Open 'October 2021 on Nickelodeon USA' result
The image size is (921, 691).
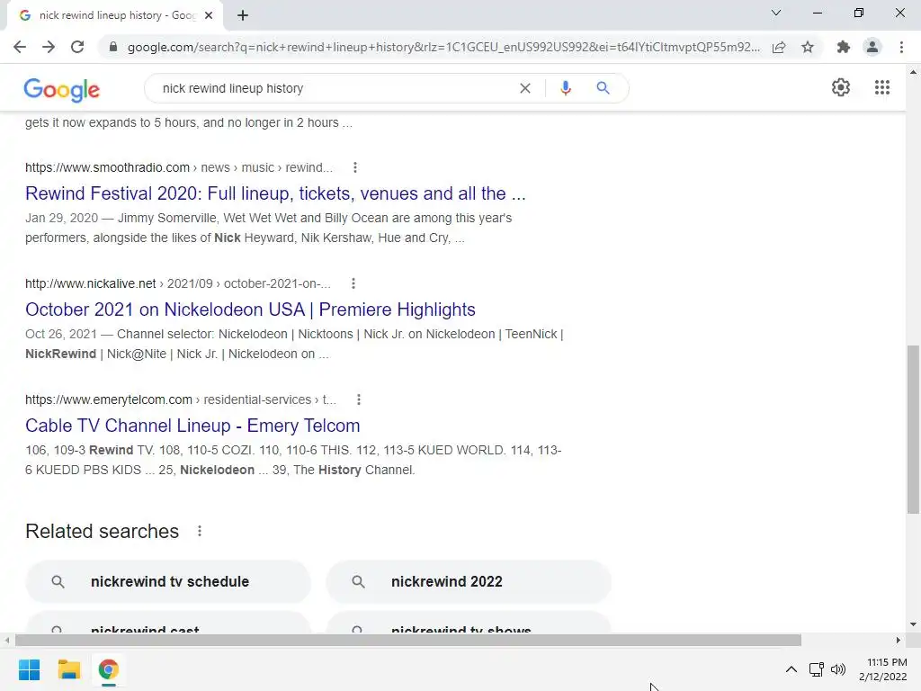pyautogui.click(x=250, y=310)
